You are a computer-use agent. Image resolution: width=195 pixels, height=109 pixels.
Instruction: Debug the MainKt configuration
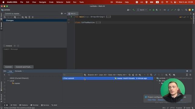[x=154, y=10]
